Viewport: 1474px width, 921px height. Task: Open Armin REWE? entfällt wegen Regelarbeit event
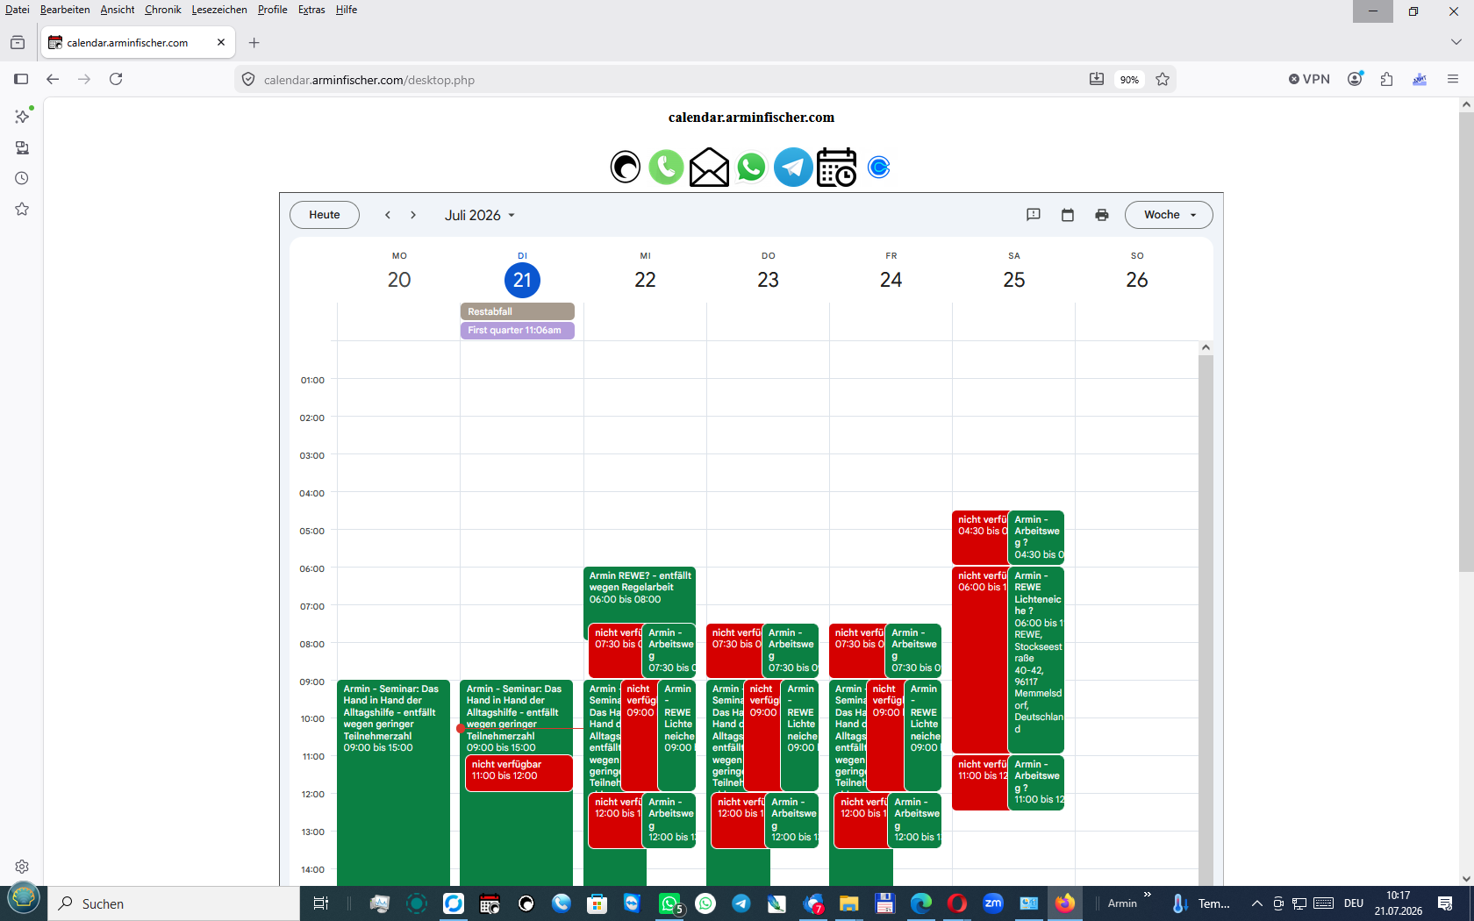[x=640, y=594]
